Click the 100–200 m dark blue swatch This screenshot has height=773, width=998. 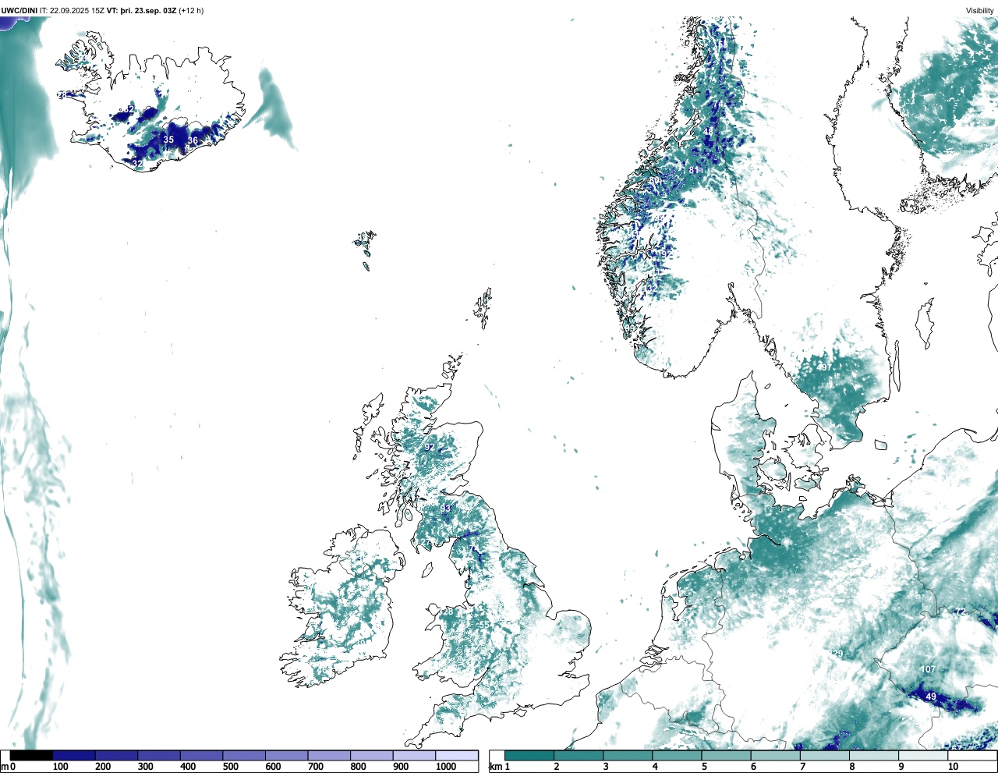pyautogui.click(x=74, y=756)
